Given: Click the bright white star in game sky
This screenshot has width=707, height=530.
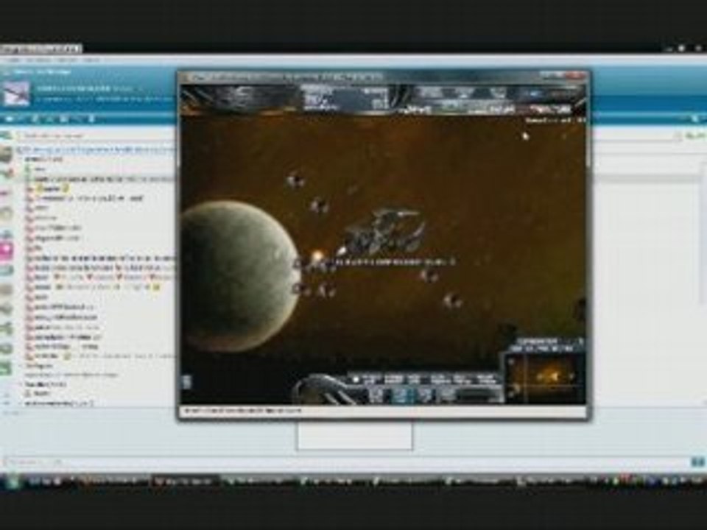Looking at the screenshot, I should [525, 135].
